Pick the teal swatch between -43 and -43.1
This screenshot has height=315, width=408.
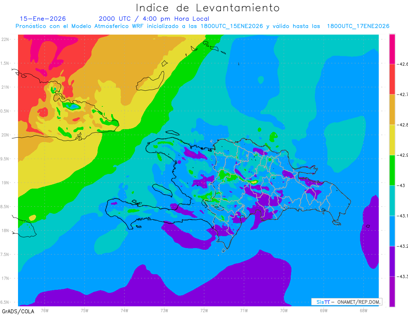click(392, 200)
